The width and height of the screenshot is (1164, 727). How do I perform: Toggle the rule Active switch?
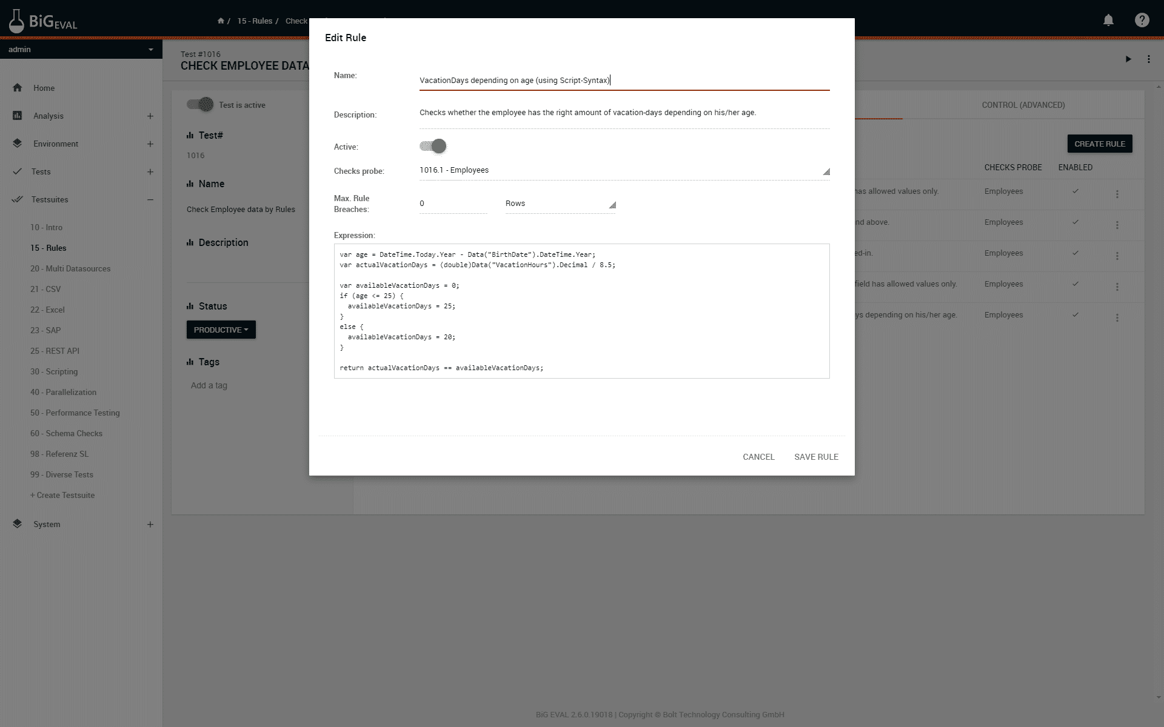[433, 146]
